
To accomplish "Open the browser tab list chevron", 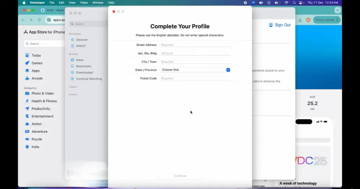I will [x=337, y=10].
